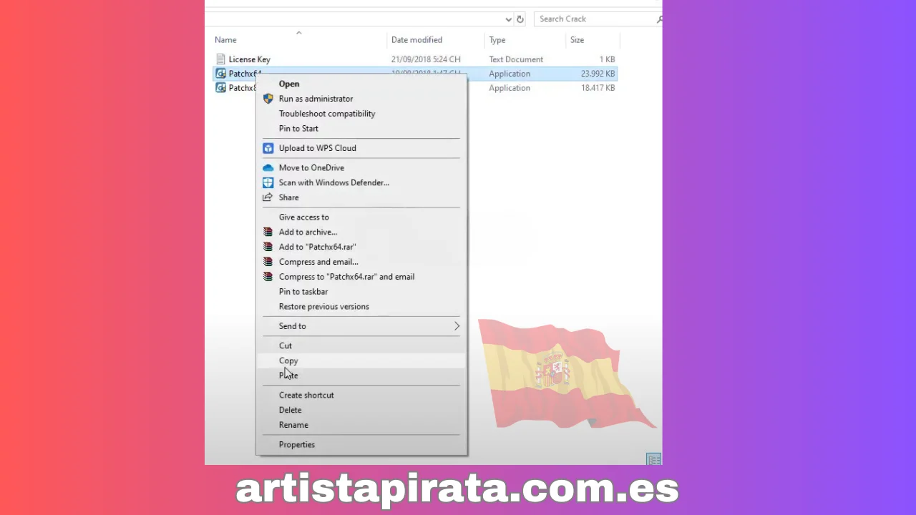Choose Cut from the context menu
The width and height of the screenshot is (916, 515).
point(285,345)
